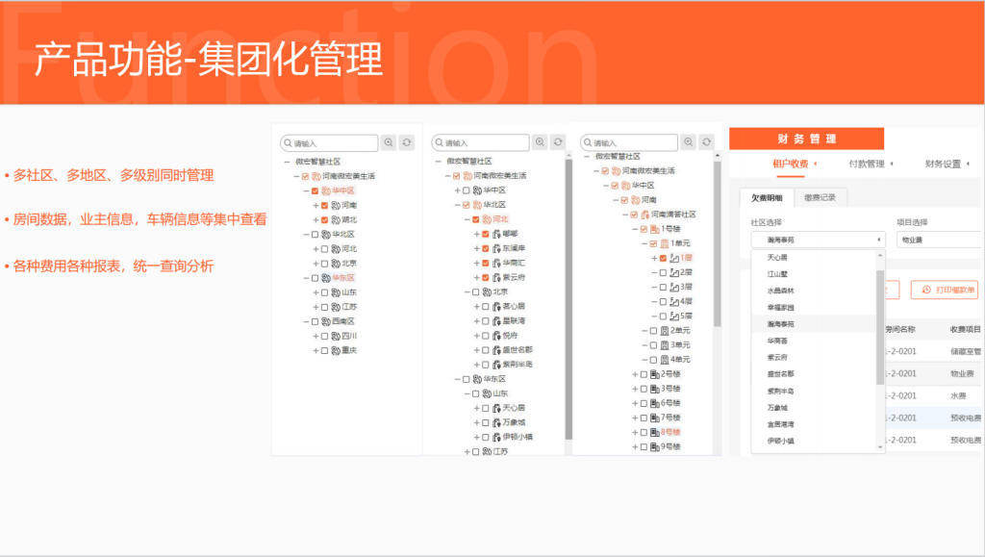985x557 pixels.
Task: Uncheck the 河北 checkbox in the middle tree
Action: click(x=475, y=218)
